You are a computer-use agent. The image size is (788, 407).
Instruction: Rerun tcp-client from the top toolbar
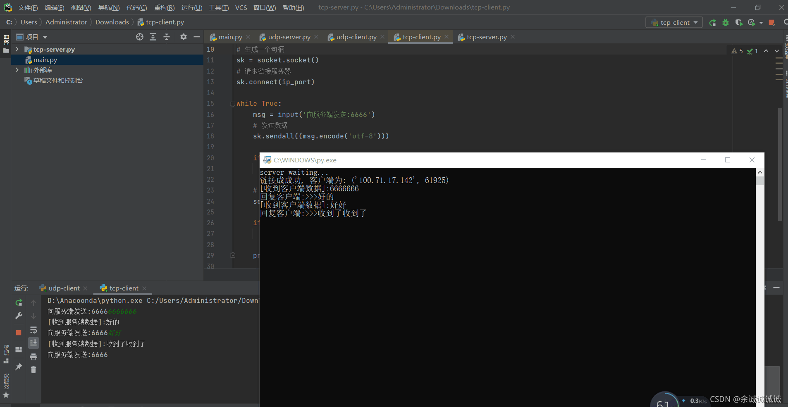coord(712,23)
